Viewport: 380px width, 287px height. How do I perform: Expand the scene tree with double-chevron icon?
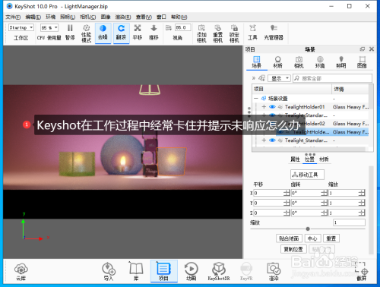(254, 78)
